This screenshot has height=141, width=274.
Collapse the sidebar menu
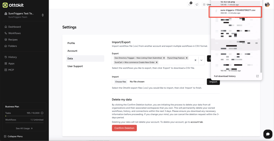coord(15,136)
